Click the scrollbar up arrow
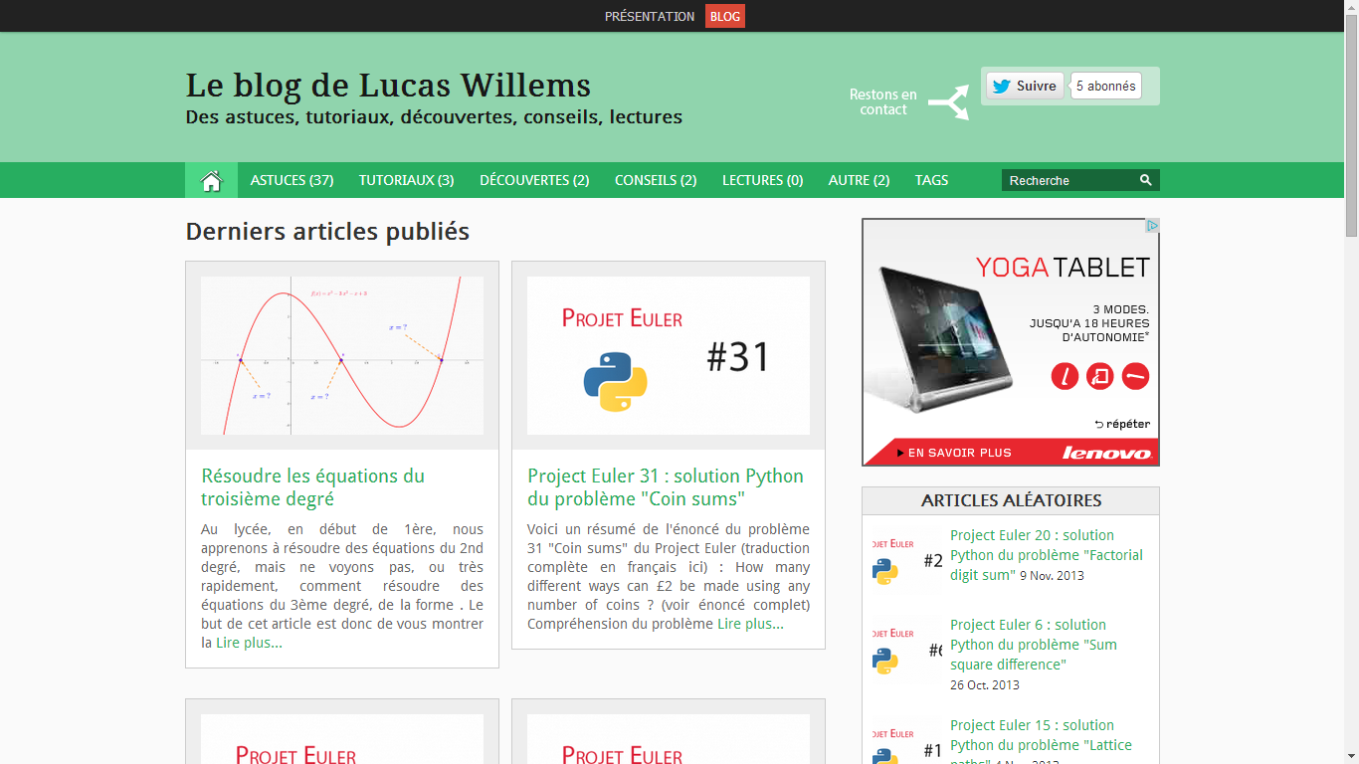 click(x=1352, y=8)
